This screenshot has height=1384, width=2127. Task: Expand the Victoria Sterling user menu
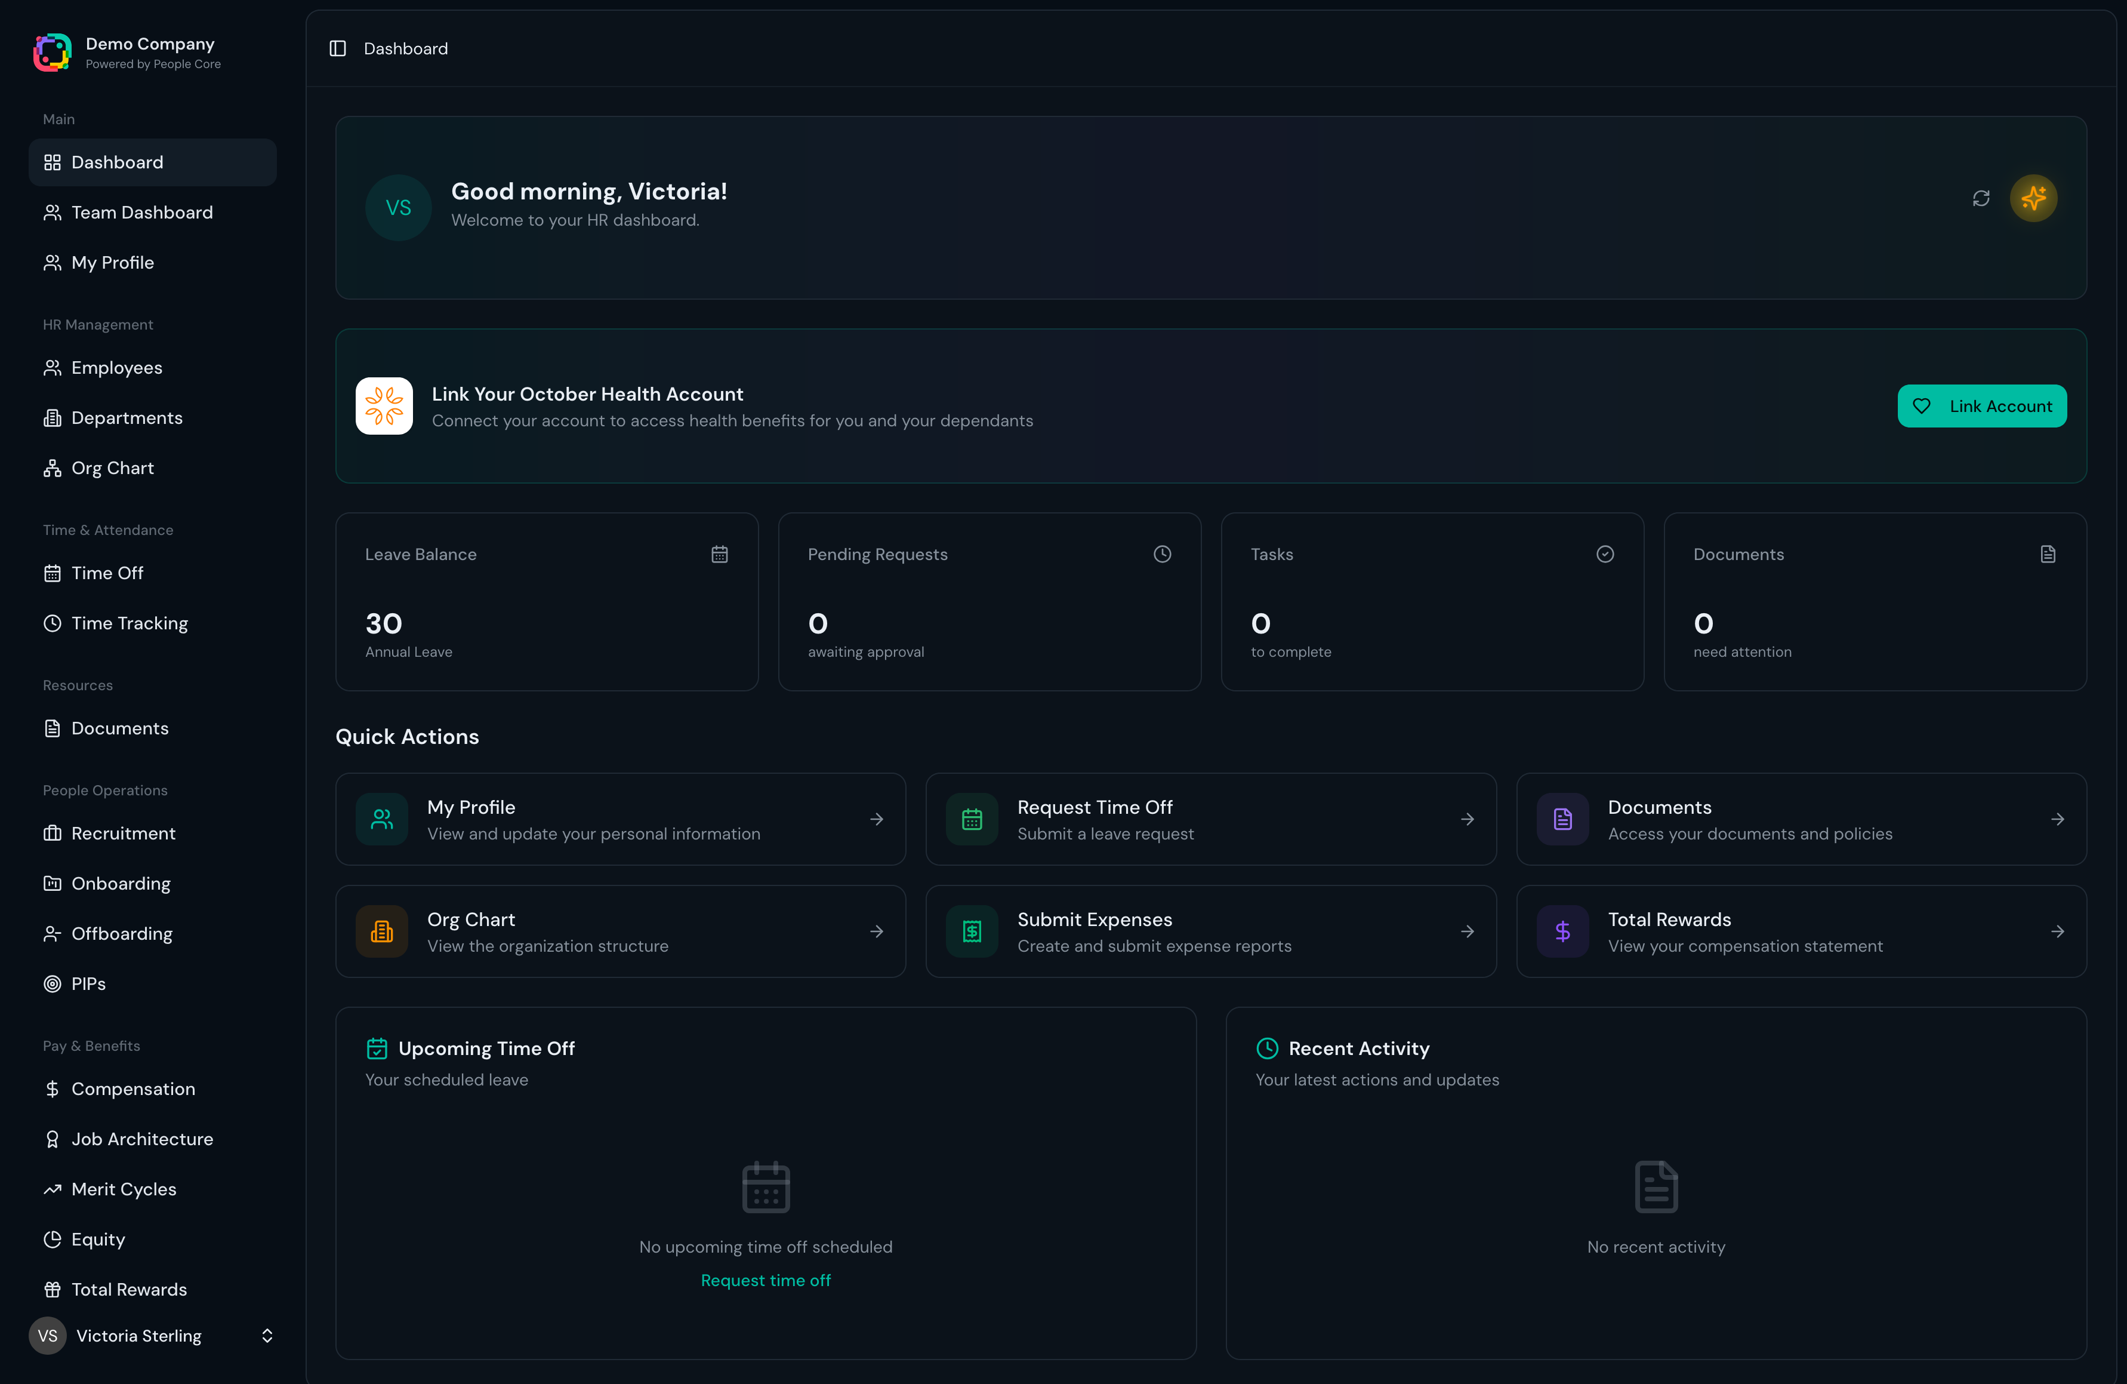(266, 1335)
